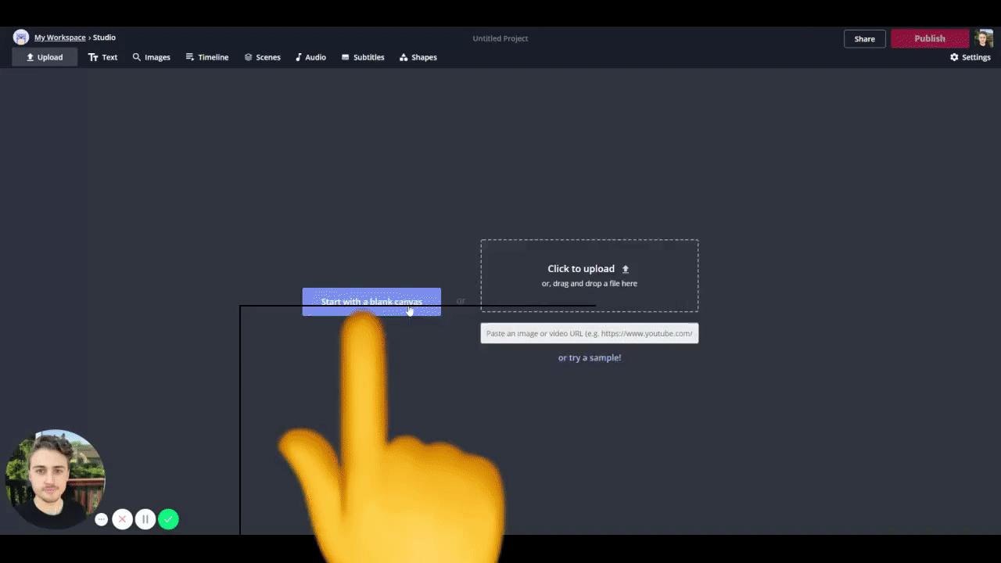This screenshot has height=563, width=1001.
Task: Finish recording with the green checkmark
Action: tap(168, 519)
